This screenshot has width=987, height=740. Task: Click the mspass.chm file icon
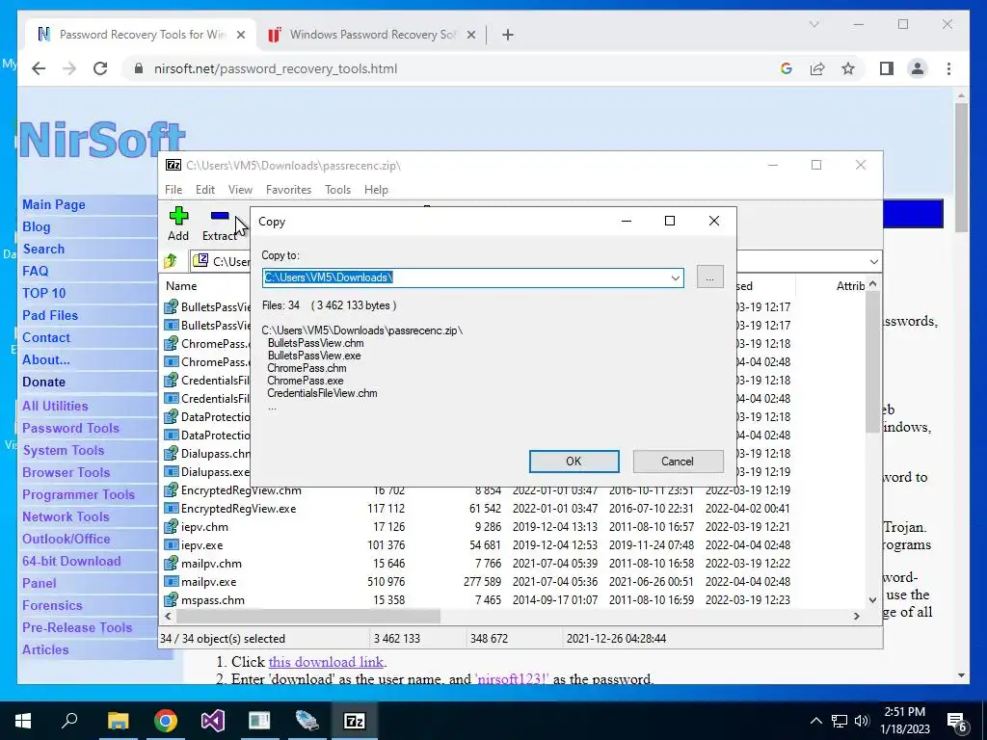coord(172,599)
